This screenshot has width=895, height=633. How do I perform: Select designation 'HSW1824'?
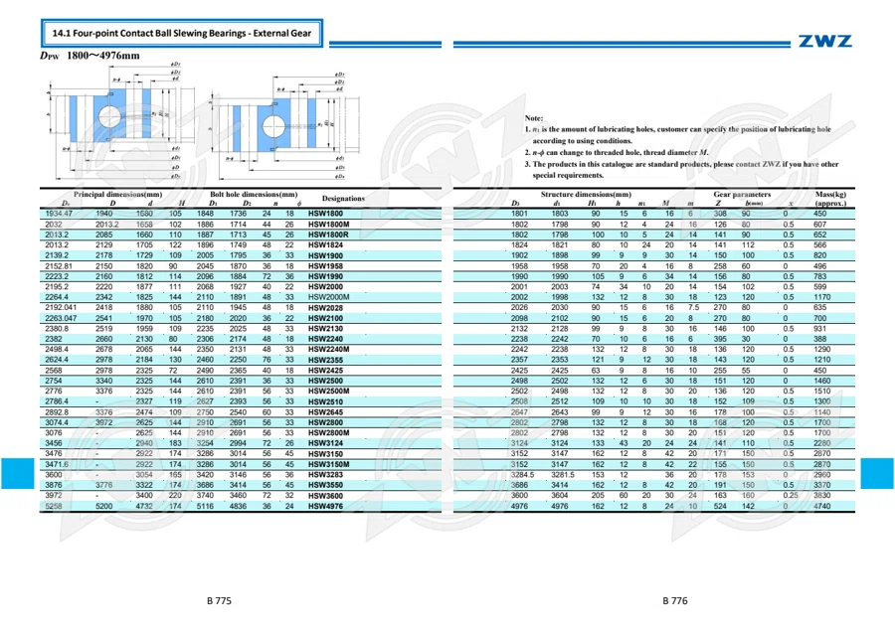coord(325,245)
